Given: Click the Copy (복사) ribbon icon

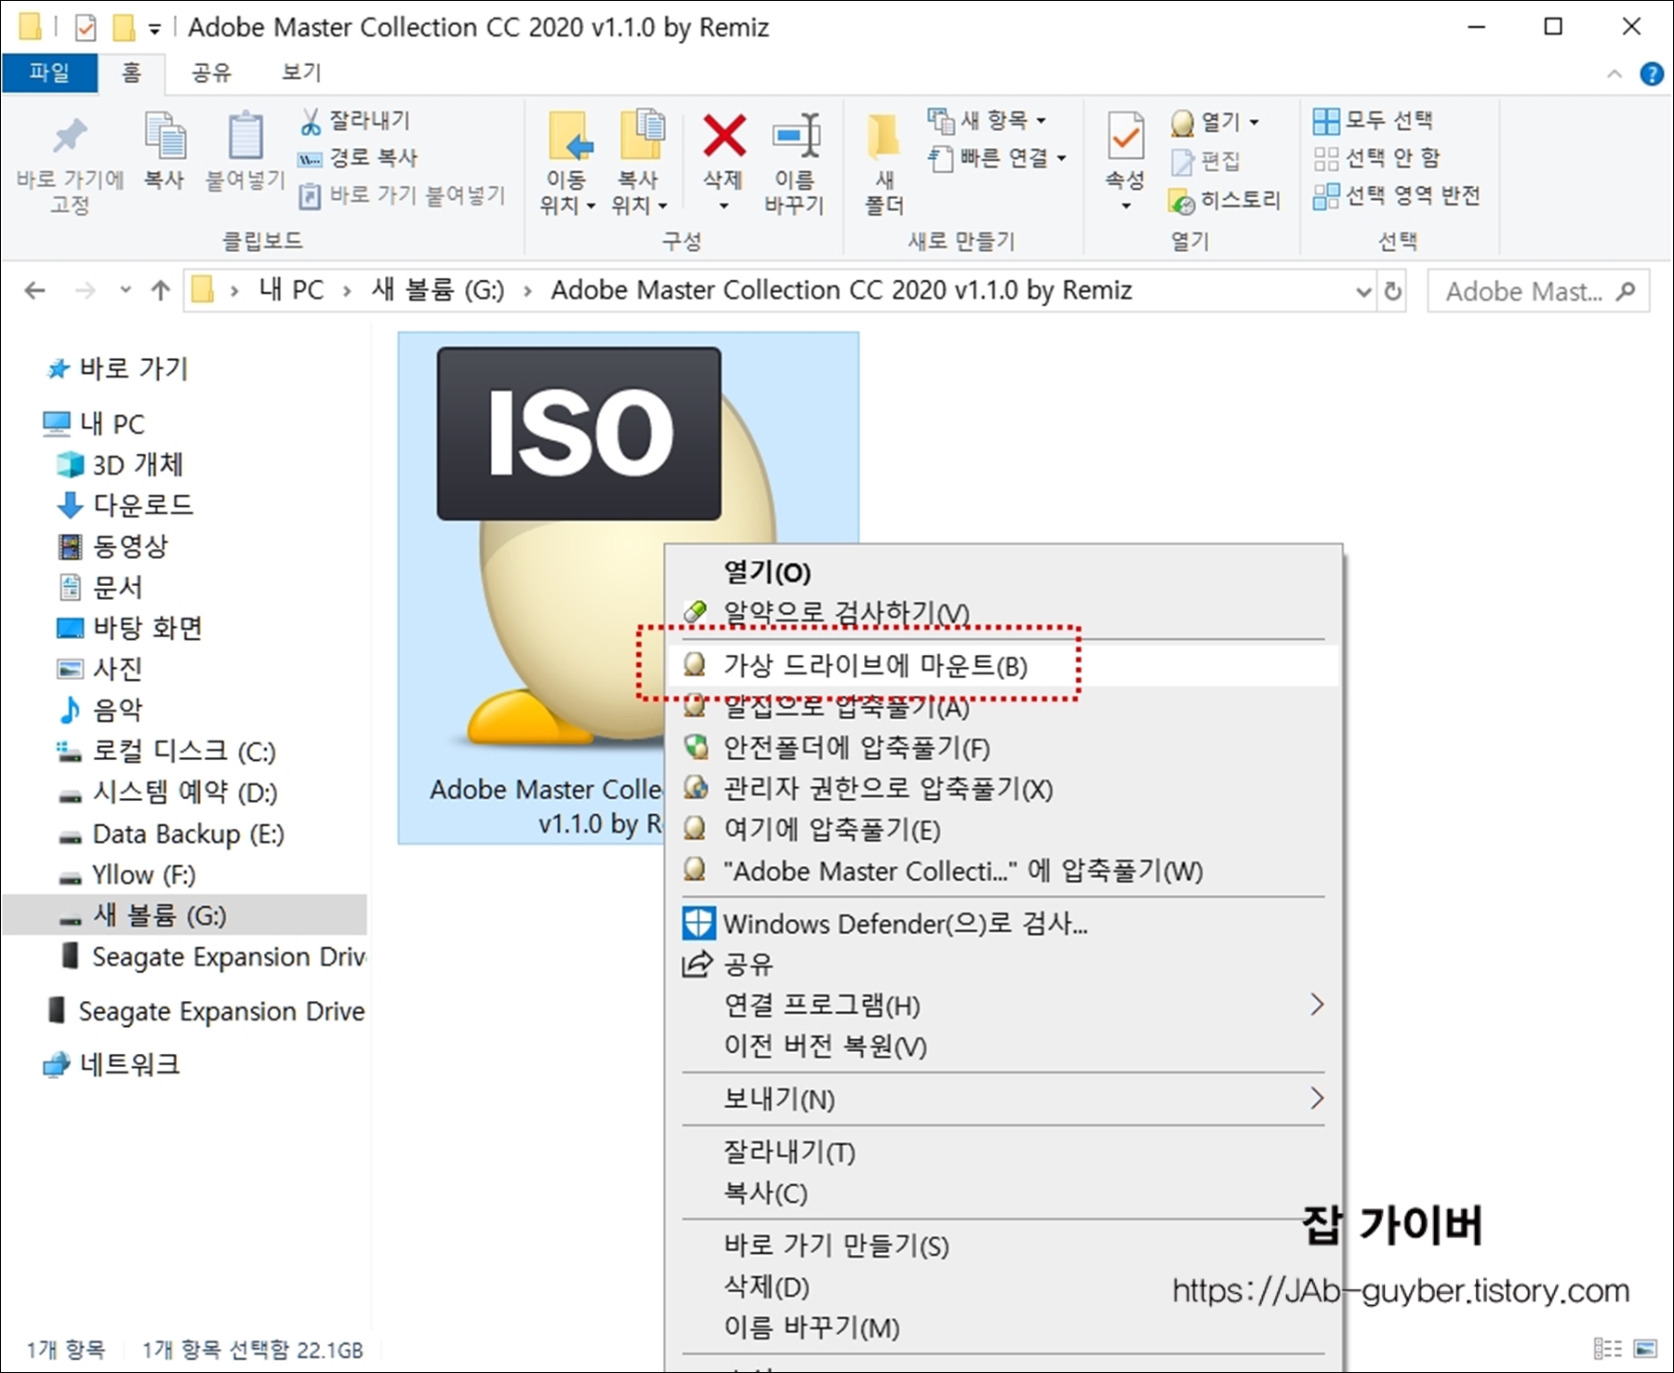Looking at the screenshot, I should (x=165, y=136).
